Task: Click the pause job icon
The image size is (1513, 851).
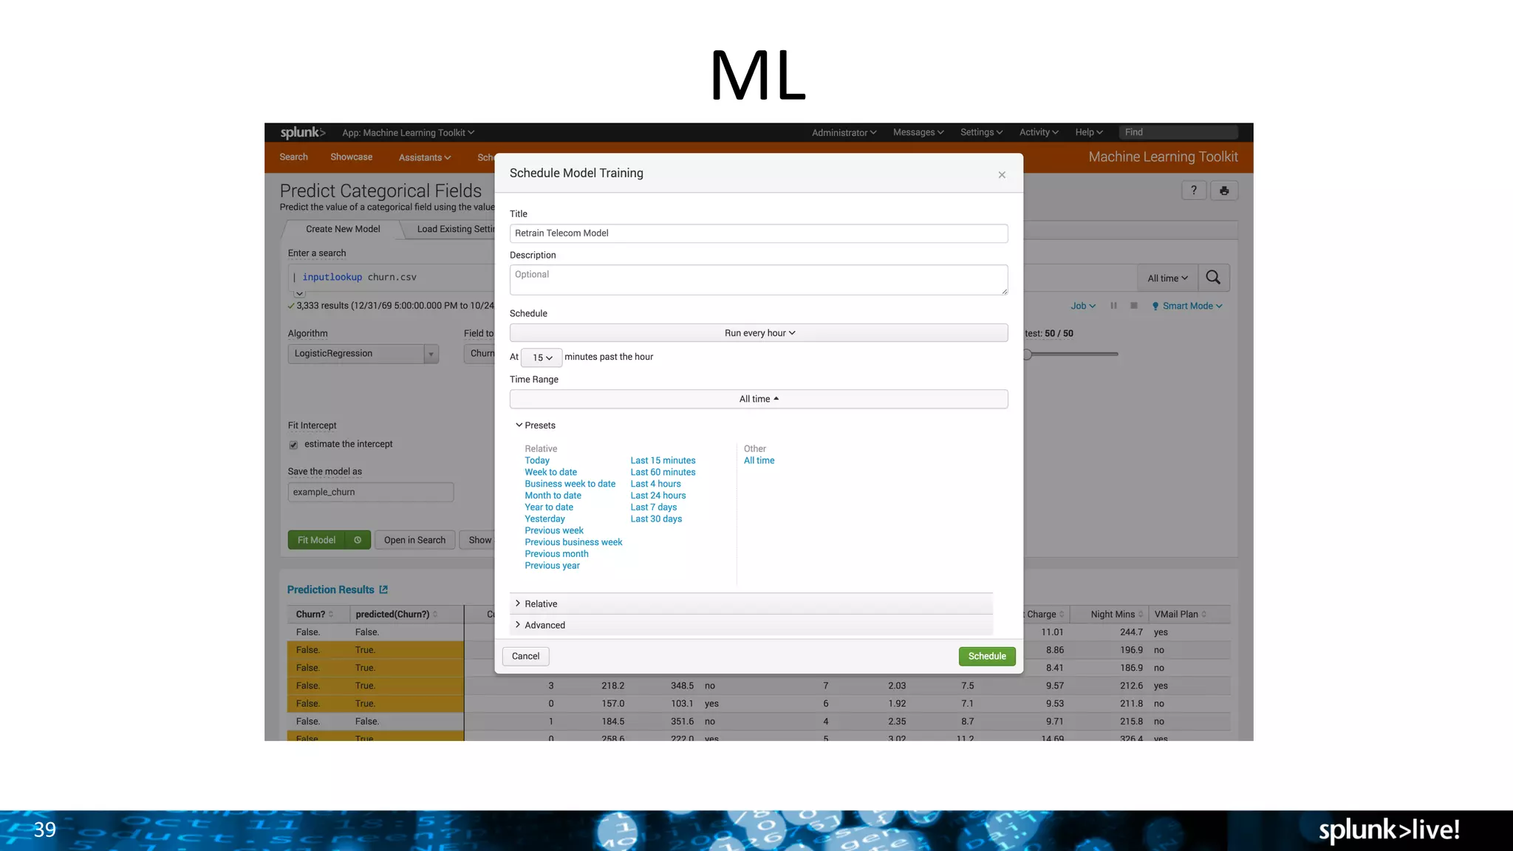Action: pyautogui.click(x=1113, y=306)
